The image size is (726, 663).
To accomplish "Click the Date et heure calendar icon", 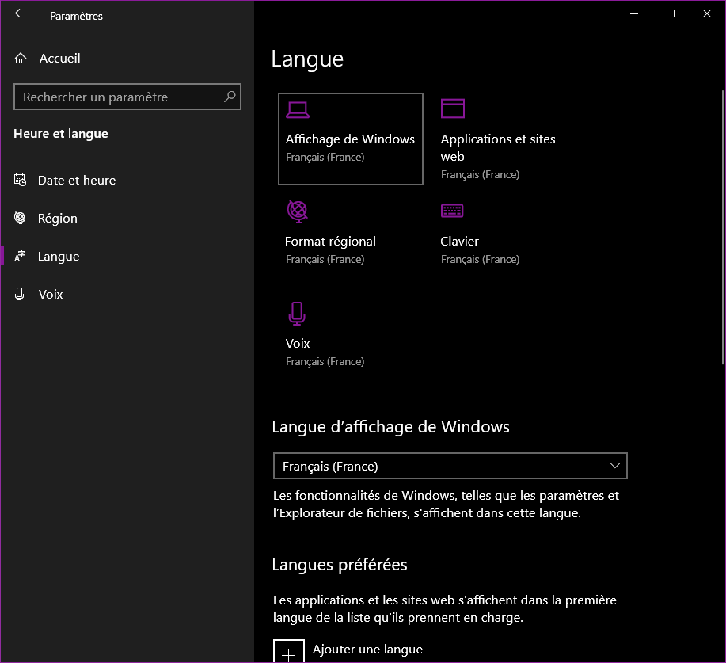I will 20,180.
